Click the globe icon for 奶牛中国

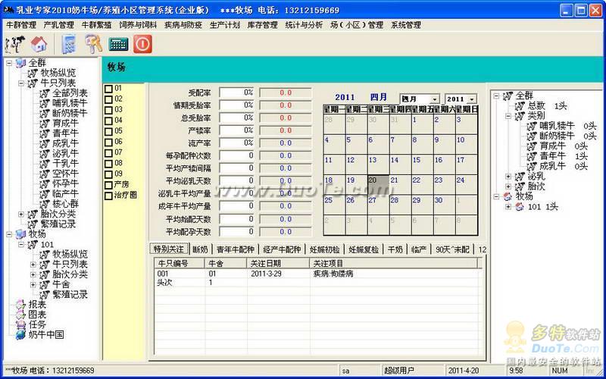tap(21, 335)
